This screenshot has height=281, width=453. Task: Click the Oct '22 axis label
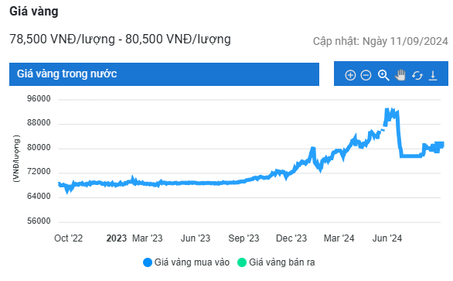pyautogui.click(x=69, y=238)
